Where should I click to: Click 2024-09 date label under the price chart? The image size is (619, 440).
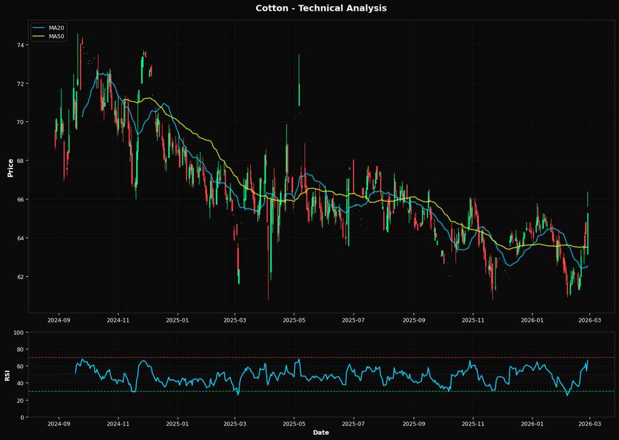pyautogui.click(x=59, y=320)
